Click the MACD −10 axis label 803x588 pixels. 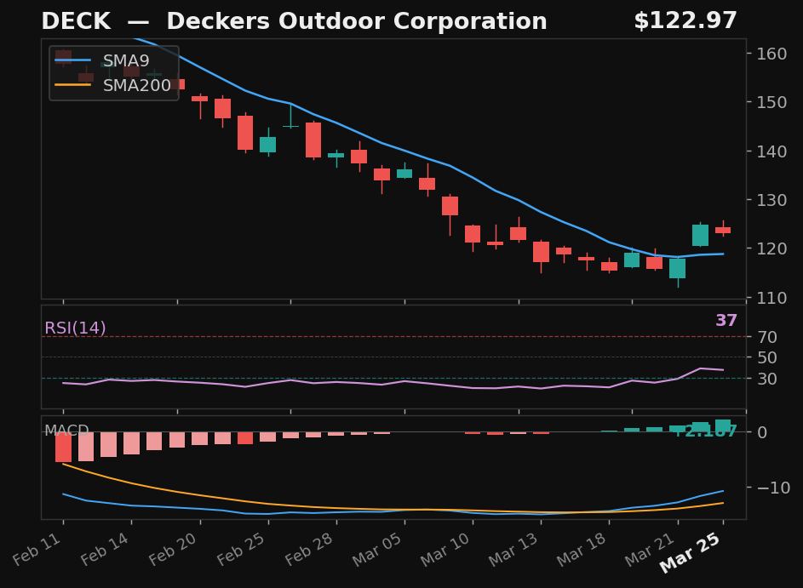pyautogui.click(x=773, y=488)
